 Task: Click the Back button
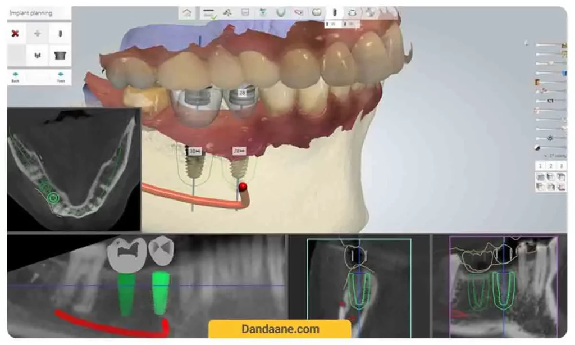pos(15,76)
